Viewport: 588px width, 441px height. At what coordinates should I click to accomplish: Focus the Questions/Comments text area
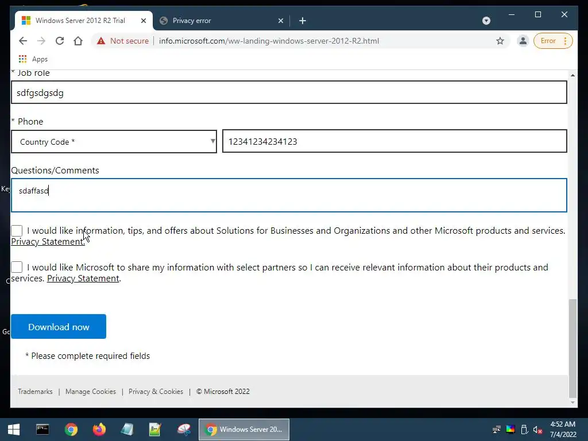pyautogui.click(x=289, y=195)
